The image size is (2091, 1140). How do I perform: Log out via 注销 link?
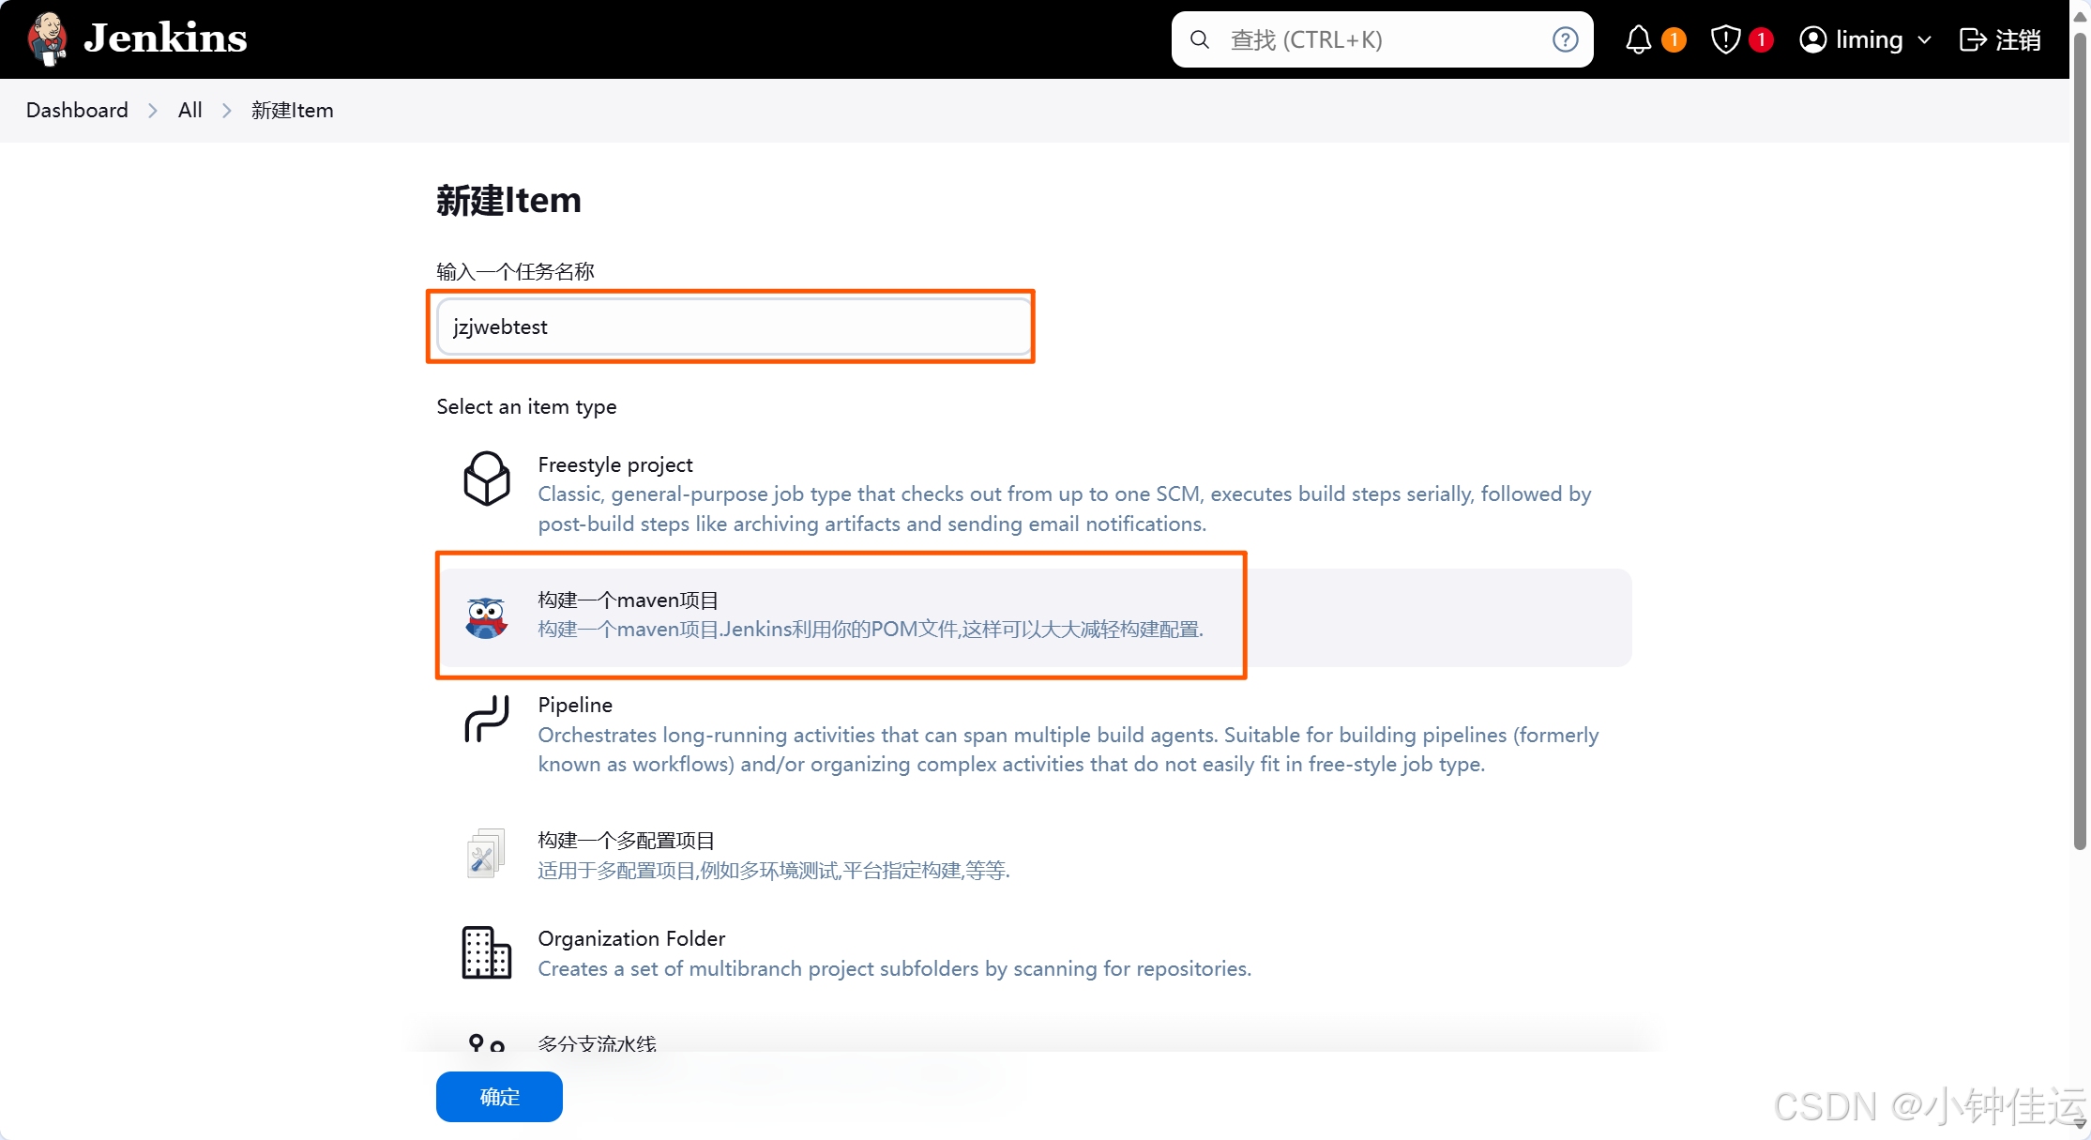coord(2018,39)
